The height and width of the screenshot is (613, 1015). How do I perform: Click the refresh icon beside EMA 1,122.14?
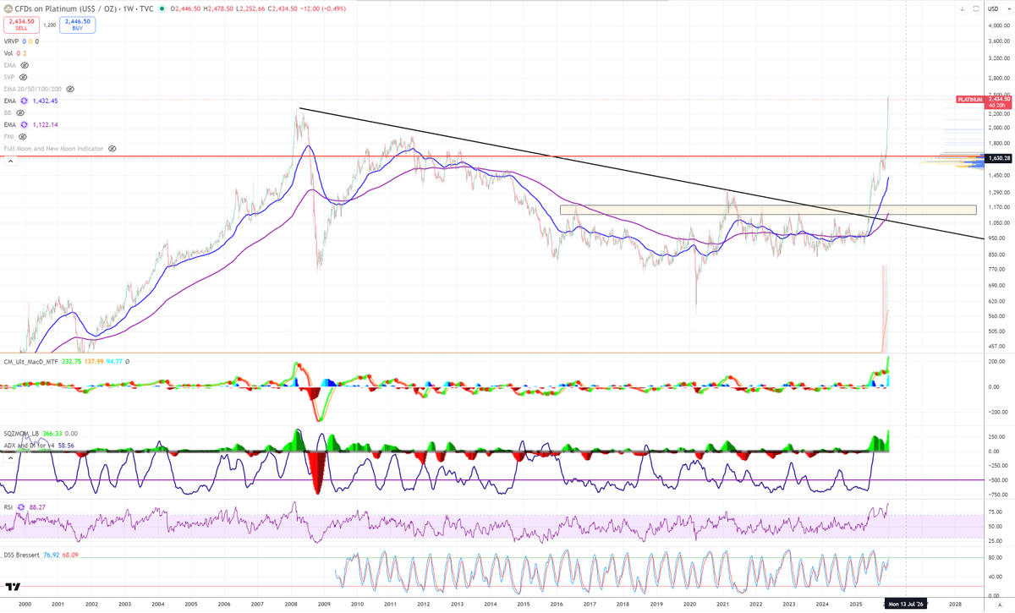click(24, 124)
